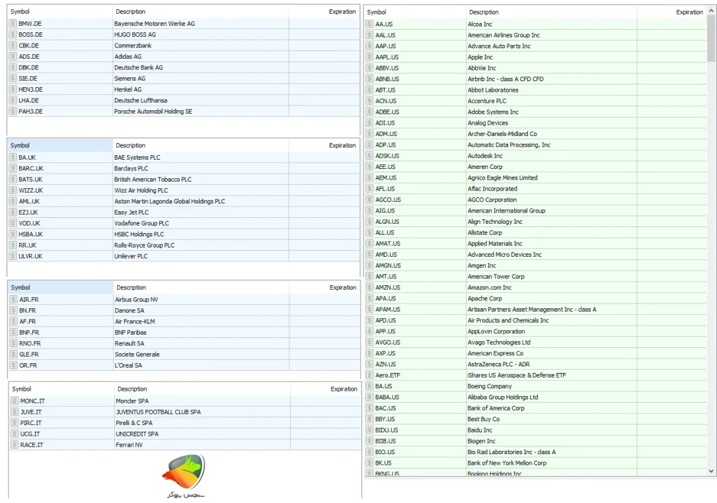Select Air France-KLM description

[135, 321]
